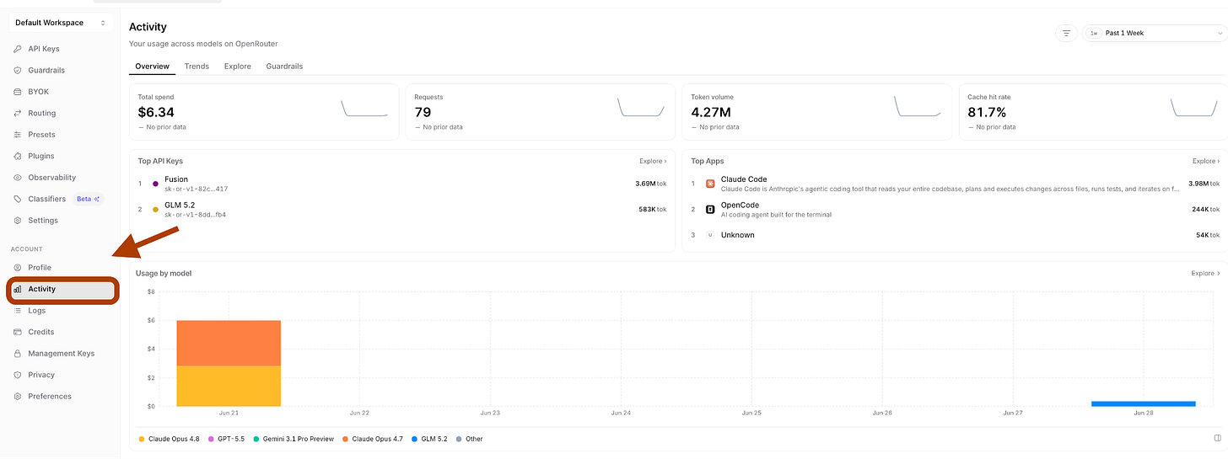Screen dimensions: 1228x459
Task: Open the Default Workspace selector
Action: click(x=60, y=23)
